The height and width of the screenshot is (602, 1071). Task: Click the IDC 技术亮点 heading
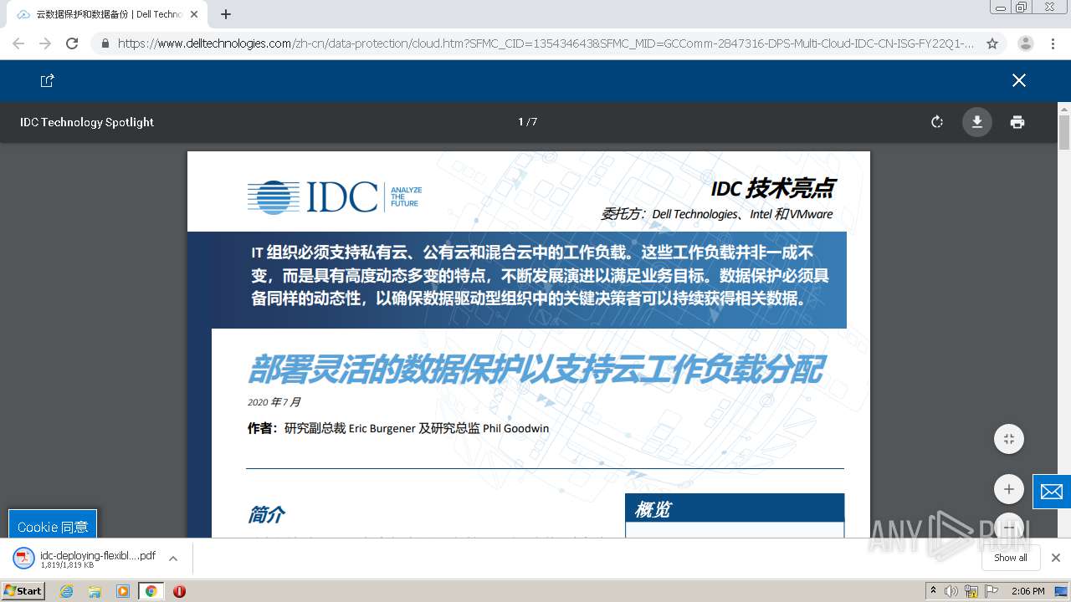coord(772,189)
